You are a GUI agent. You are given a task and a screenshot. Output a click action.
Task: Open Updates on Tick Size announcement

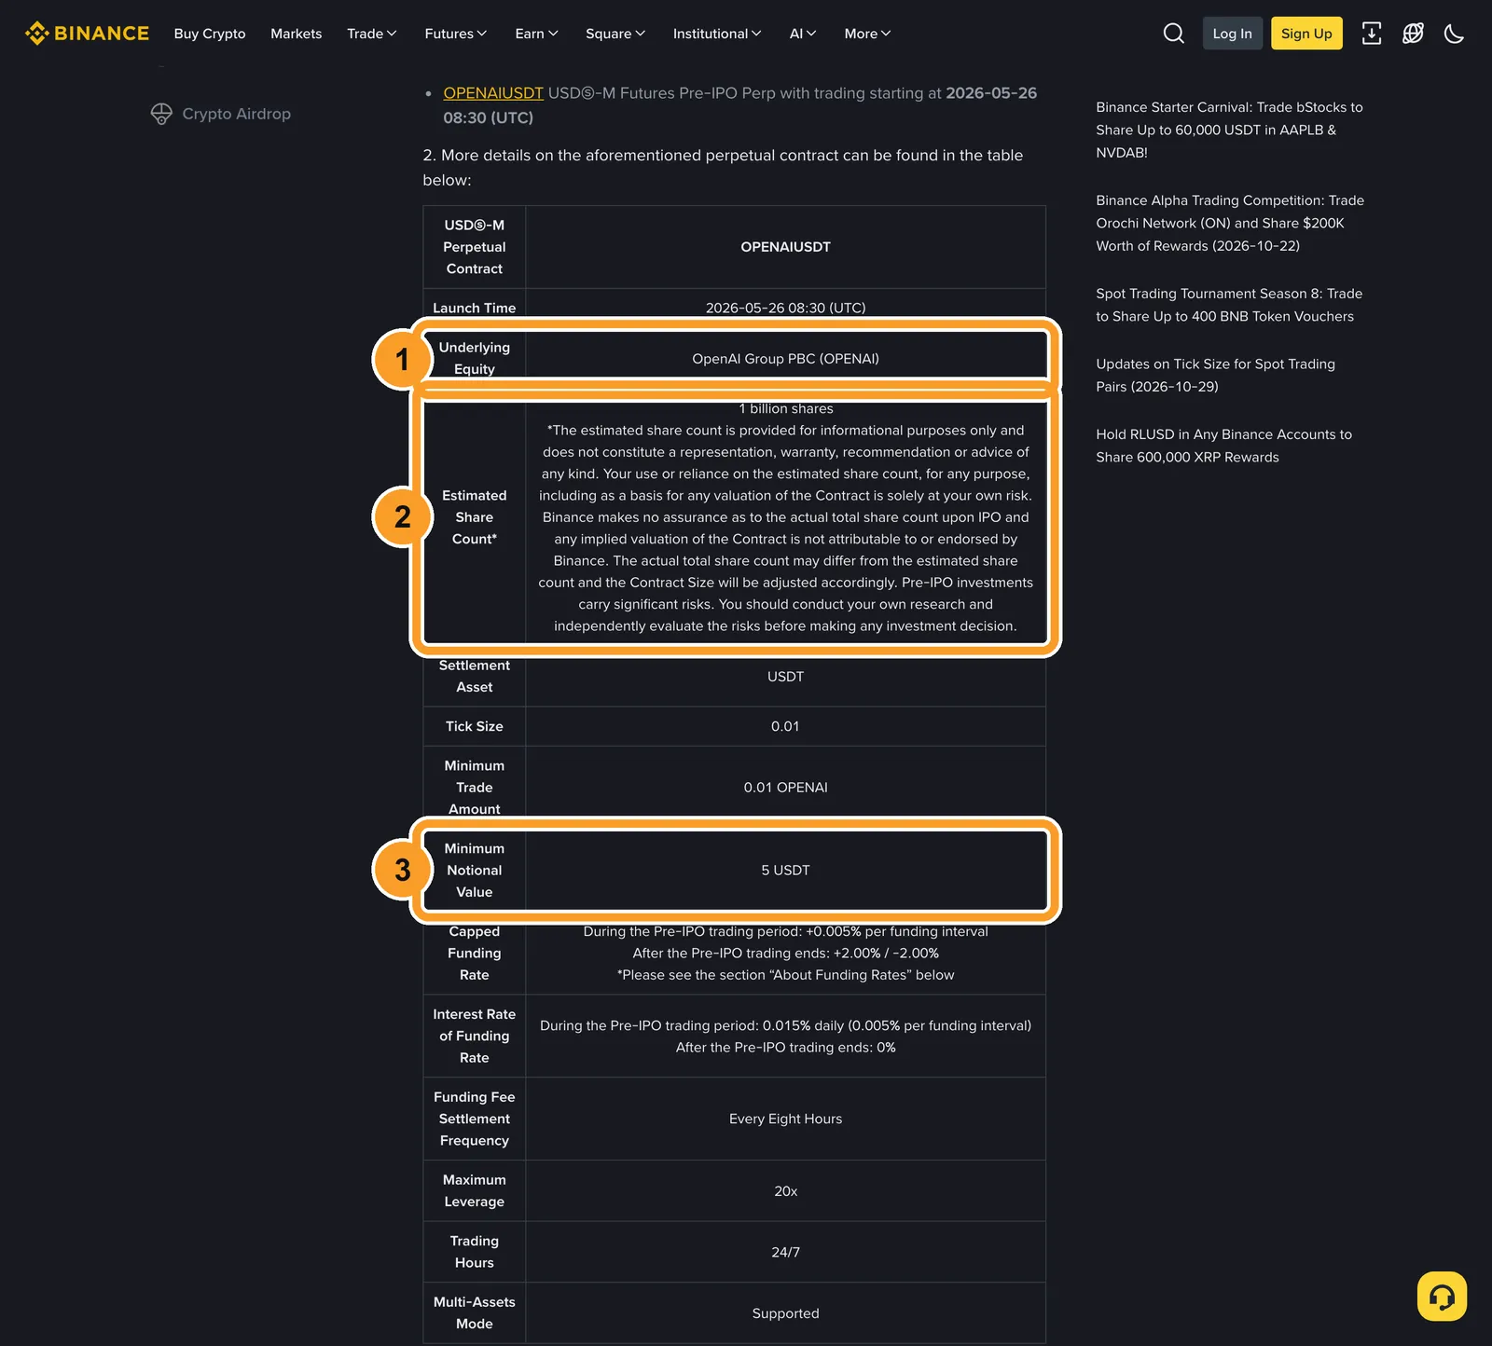pos(1215,375)
